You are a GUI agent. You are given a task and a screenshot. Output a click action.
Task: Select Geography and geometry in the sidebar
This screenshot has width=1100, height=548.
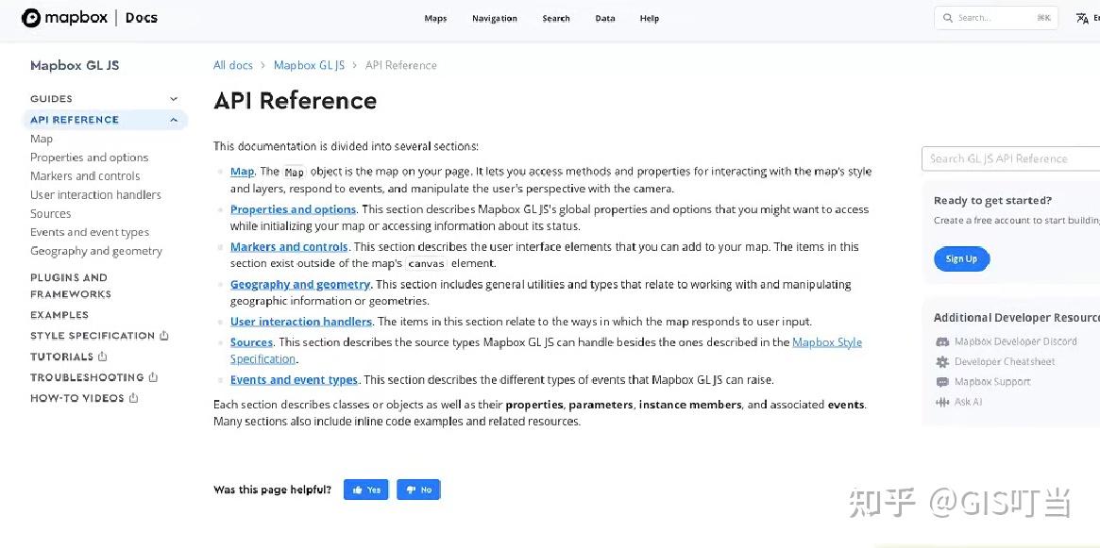point(96,251)
